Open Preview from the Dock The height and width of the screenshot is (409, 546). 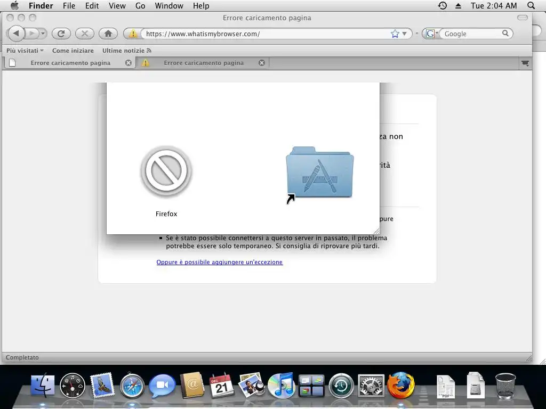point(252,385)
